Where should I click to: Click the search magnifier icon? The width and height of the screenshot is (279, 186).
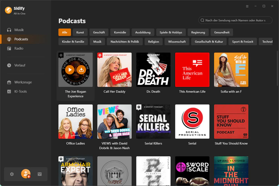click(202, 20)
